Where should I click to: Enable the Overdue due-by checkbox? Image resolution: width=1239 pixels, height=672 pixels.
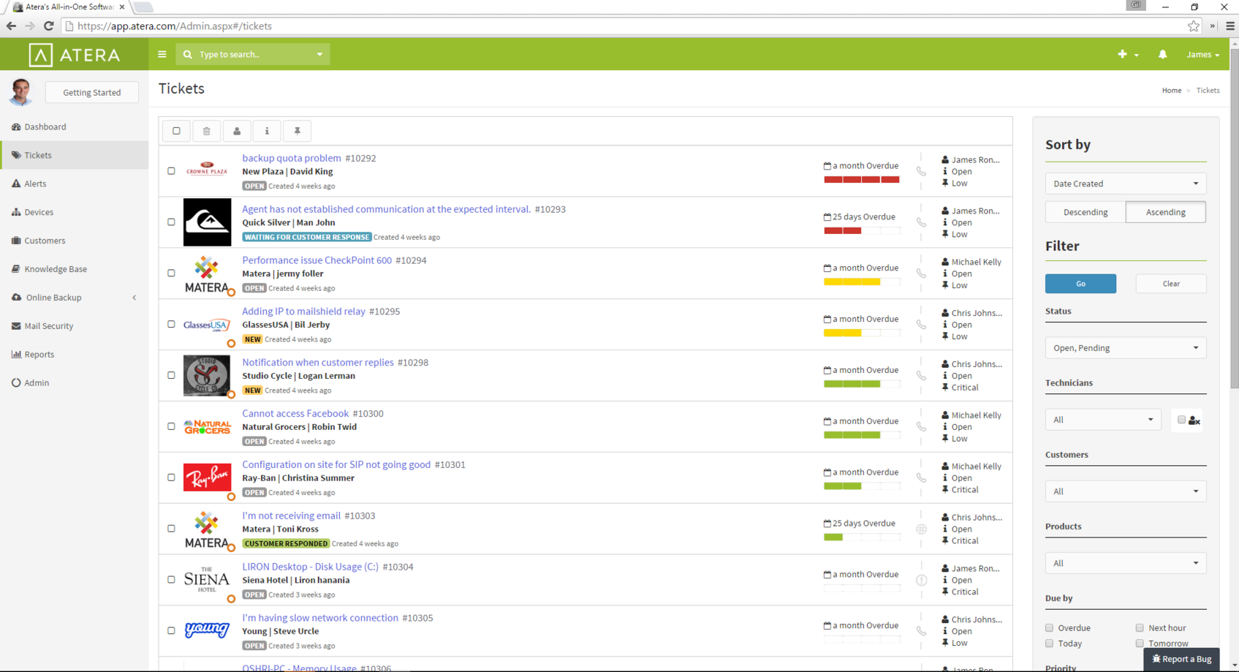1050,628
